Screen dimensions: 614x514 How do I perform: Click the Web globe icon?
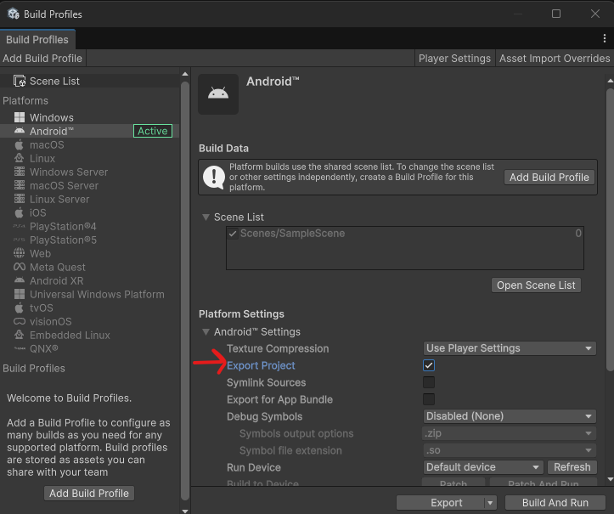pyautogui.click(x=20, y=253)
